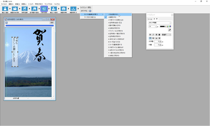The width and height of the screenshot is (210, 126).
Task: Select the 背景を選択 background icon
Action: point(25,9)
